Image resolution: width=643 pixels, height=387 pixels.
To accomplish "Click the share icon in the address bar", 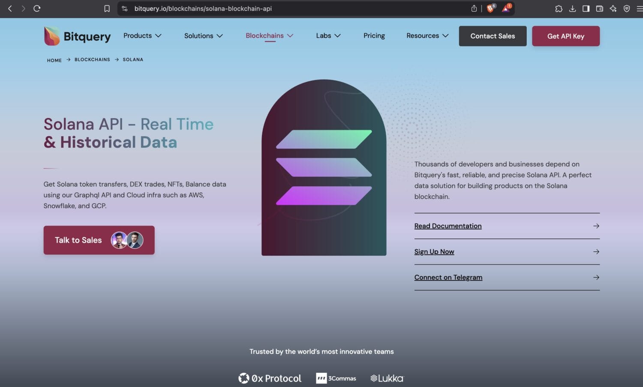I will (x=474, y=9).
